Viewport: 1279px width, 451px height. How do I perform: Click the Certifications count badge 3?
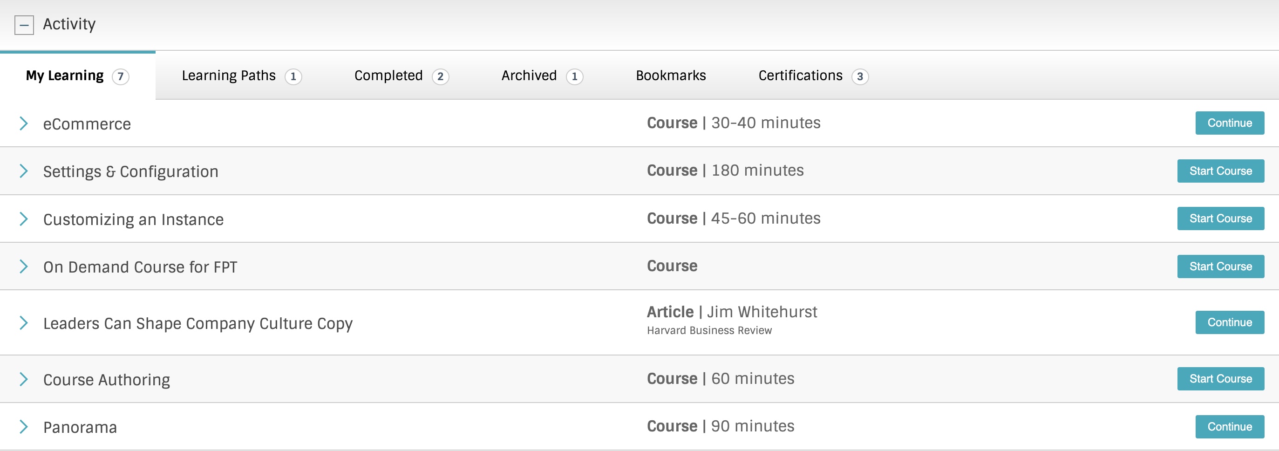click(x=860, y=76)
